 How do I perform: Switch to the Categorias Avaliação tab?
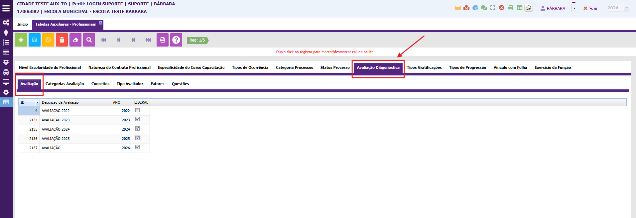[64, 84]
